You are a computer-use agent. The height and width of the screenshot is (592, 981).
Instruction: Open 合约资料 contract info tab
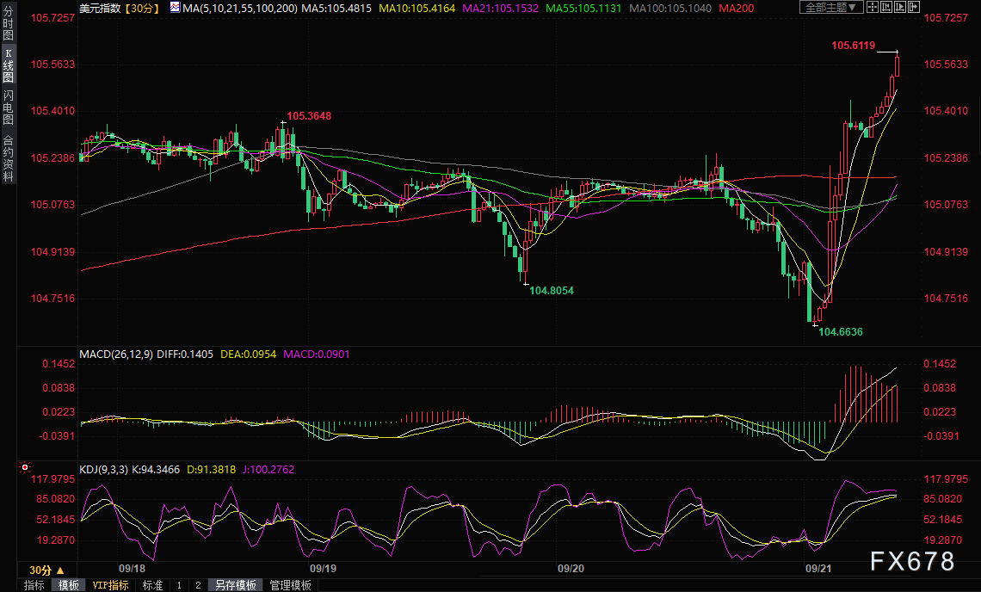(9, 157)
